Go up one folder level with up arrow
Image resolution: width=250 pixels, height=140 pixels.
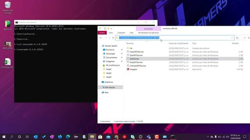[x=113, y=38]
